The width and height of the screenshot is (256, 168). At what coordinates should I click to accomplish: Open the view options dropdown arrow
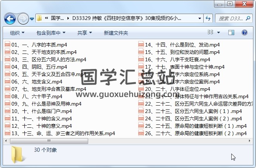[218, 32]
